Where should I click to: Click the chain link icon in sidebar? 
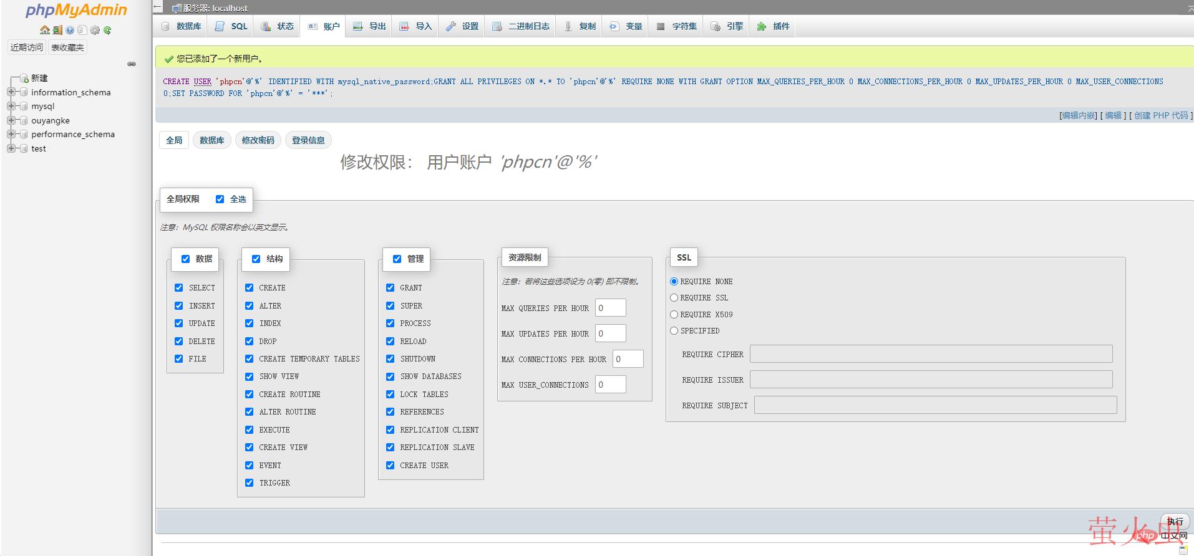tap(132, 64)
